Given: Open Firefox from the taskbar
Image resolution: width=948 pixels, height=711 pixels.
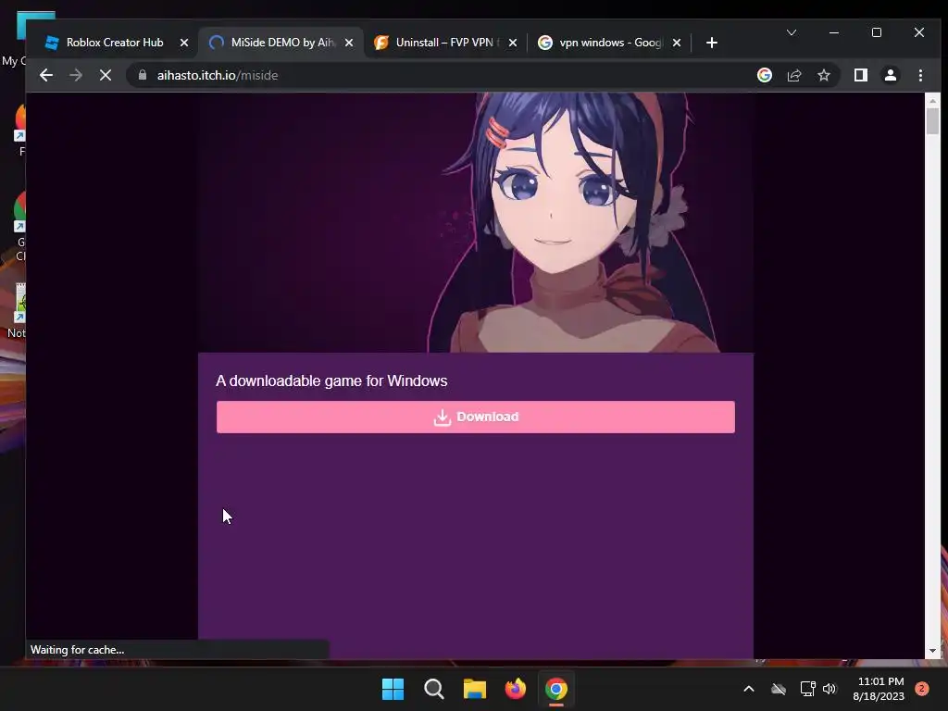Looking at the screenshot, I should (515, 689).
